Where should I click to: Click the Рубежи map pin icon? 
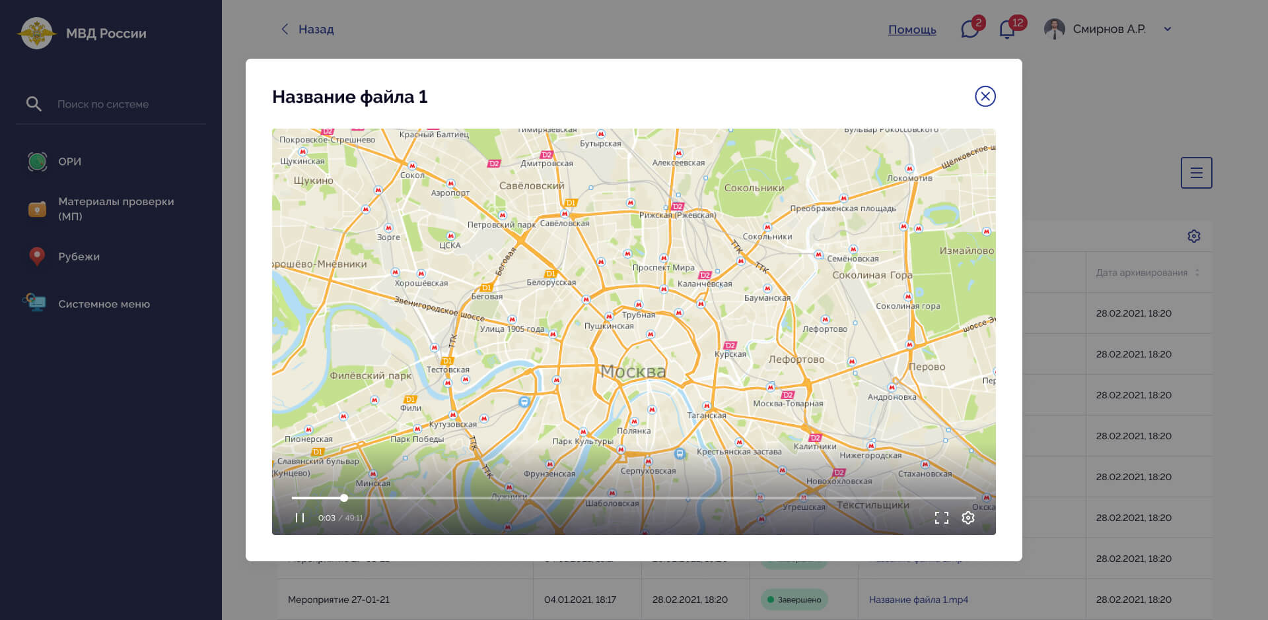tap(38, 257)
